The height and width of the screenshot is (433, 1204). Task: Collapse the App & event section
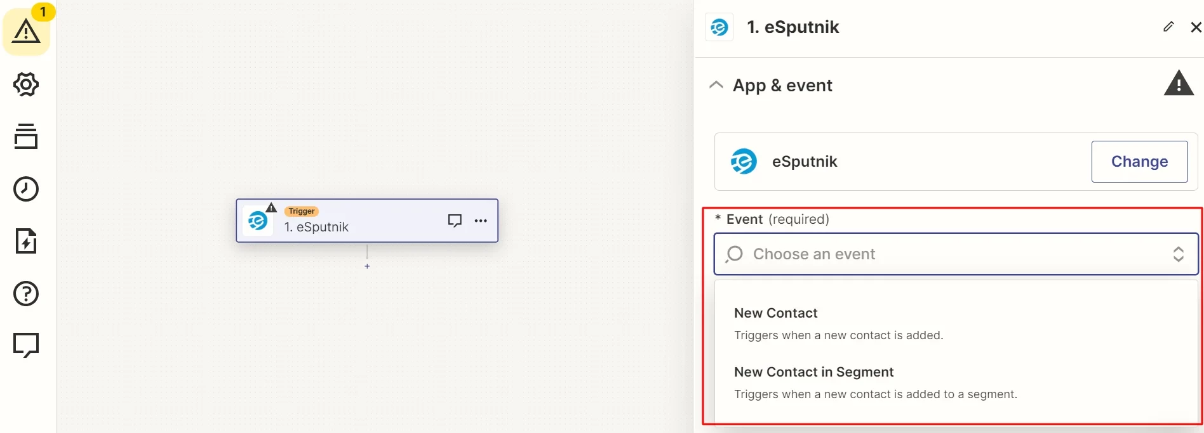(716, 85)
